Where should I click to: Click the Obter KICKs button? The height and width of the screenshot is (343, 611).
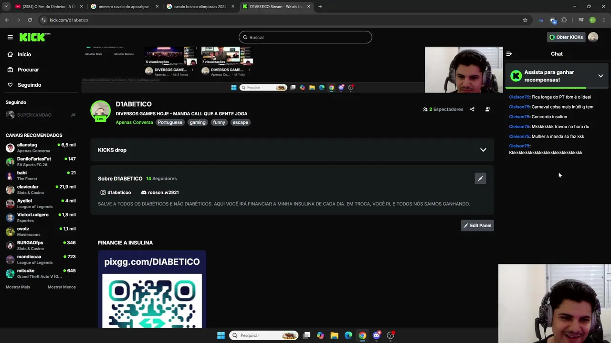(x=566, y=37)
